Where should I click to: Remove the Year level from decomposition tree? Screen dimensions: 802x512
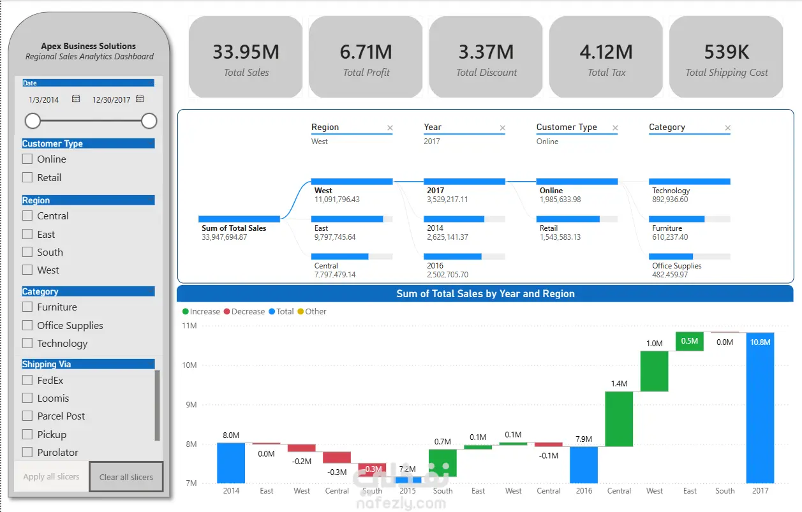(502, 128)
